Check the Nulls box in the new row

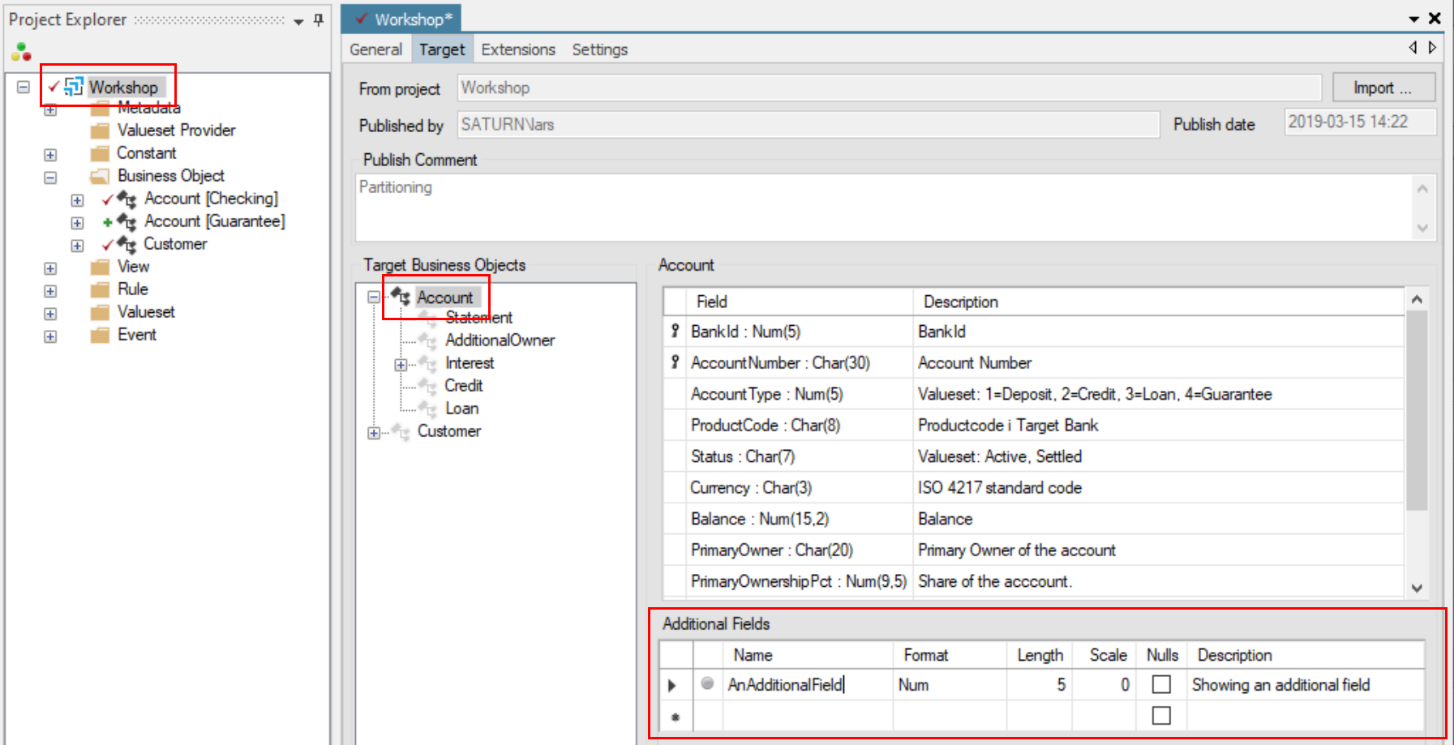point(1161,716)
